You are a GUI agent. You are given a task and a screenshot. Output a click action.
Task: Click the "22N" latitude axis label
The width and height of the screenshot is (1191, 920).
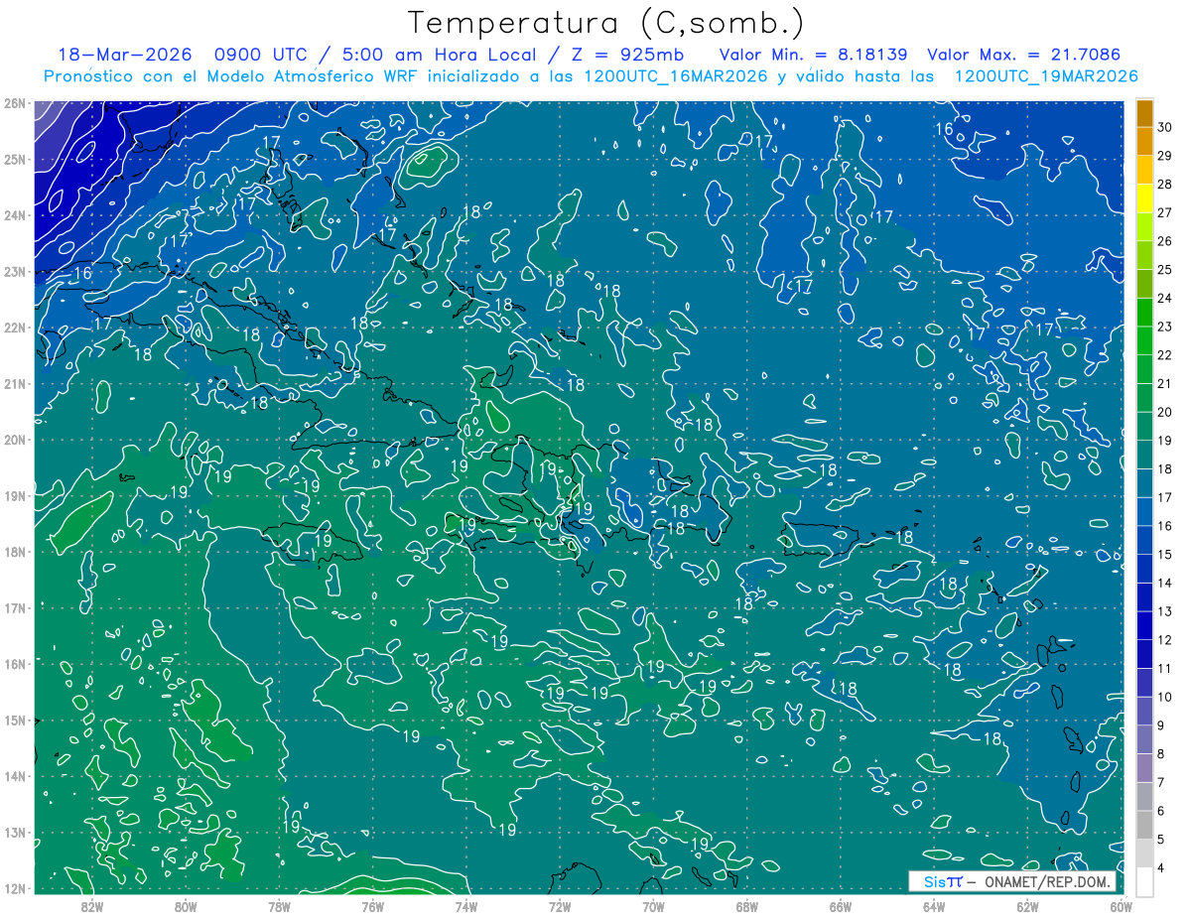15,328
